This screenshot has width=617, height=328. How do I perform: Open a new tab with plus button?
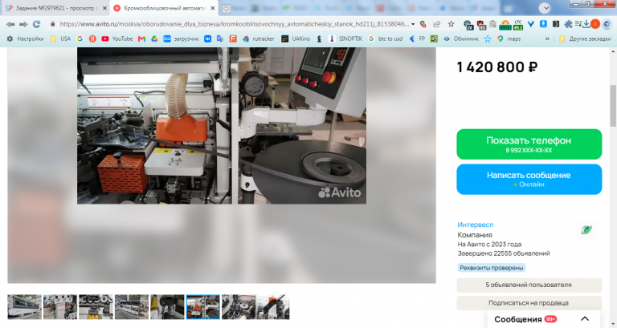226,8
